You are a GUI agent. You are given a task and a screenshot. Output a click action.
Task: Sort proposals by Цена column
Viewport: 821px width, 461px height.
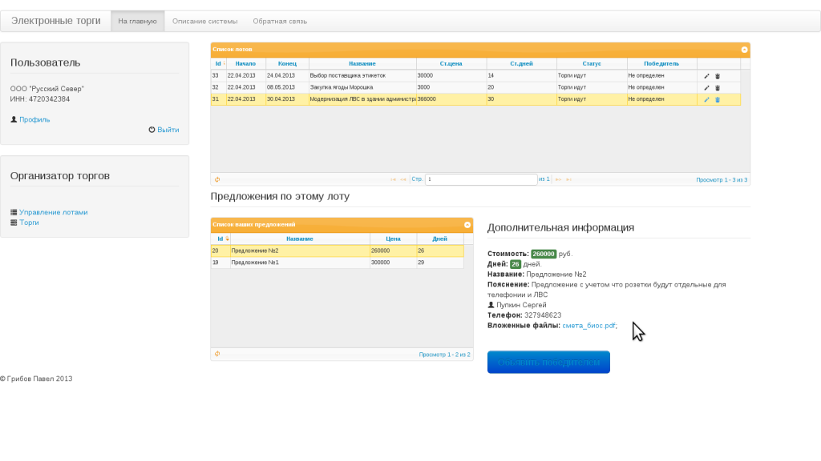pos(393,239)
